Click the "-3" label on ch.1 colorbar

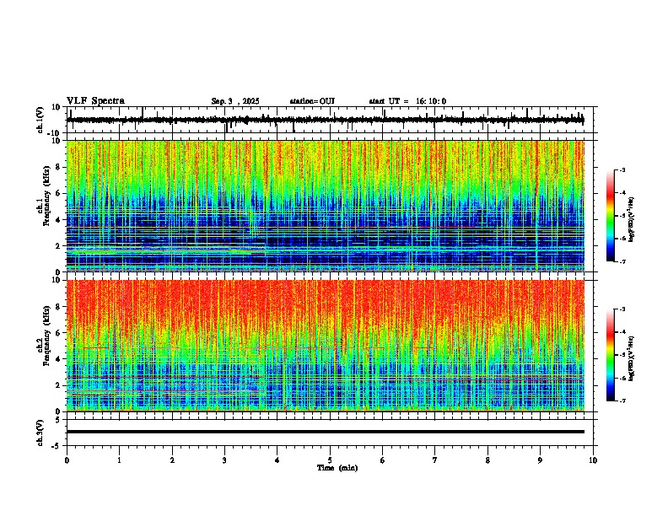click(x=622, y=169)
